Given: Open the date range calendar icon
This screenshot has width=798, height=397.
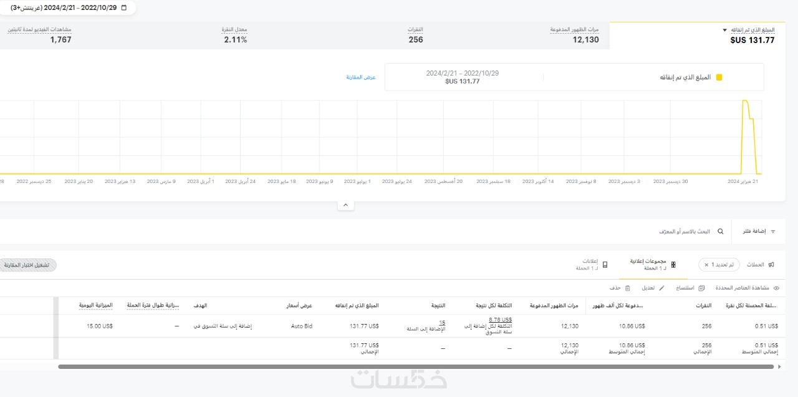Looking at the screenshot, I should point(123,8).
